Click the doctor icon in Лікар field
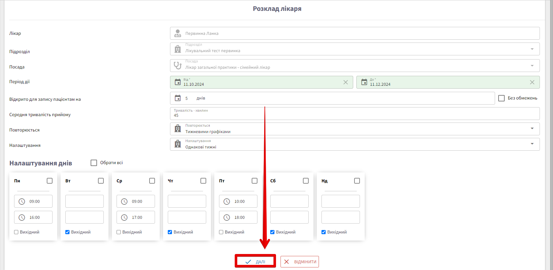This screenshot has width=553, height=270. (x=177, y=33)
